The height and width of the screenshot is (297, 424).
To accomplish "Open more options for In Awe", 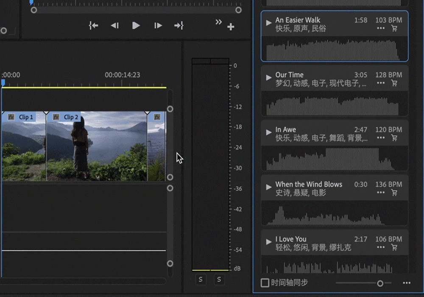I will 381,138.
